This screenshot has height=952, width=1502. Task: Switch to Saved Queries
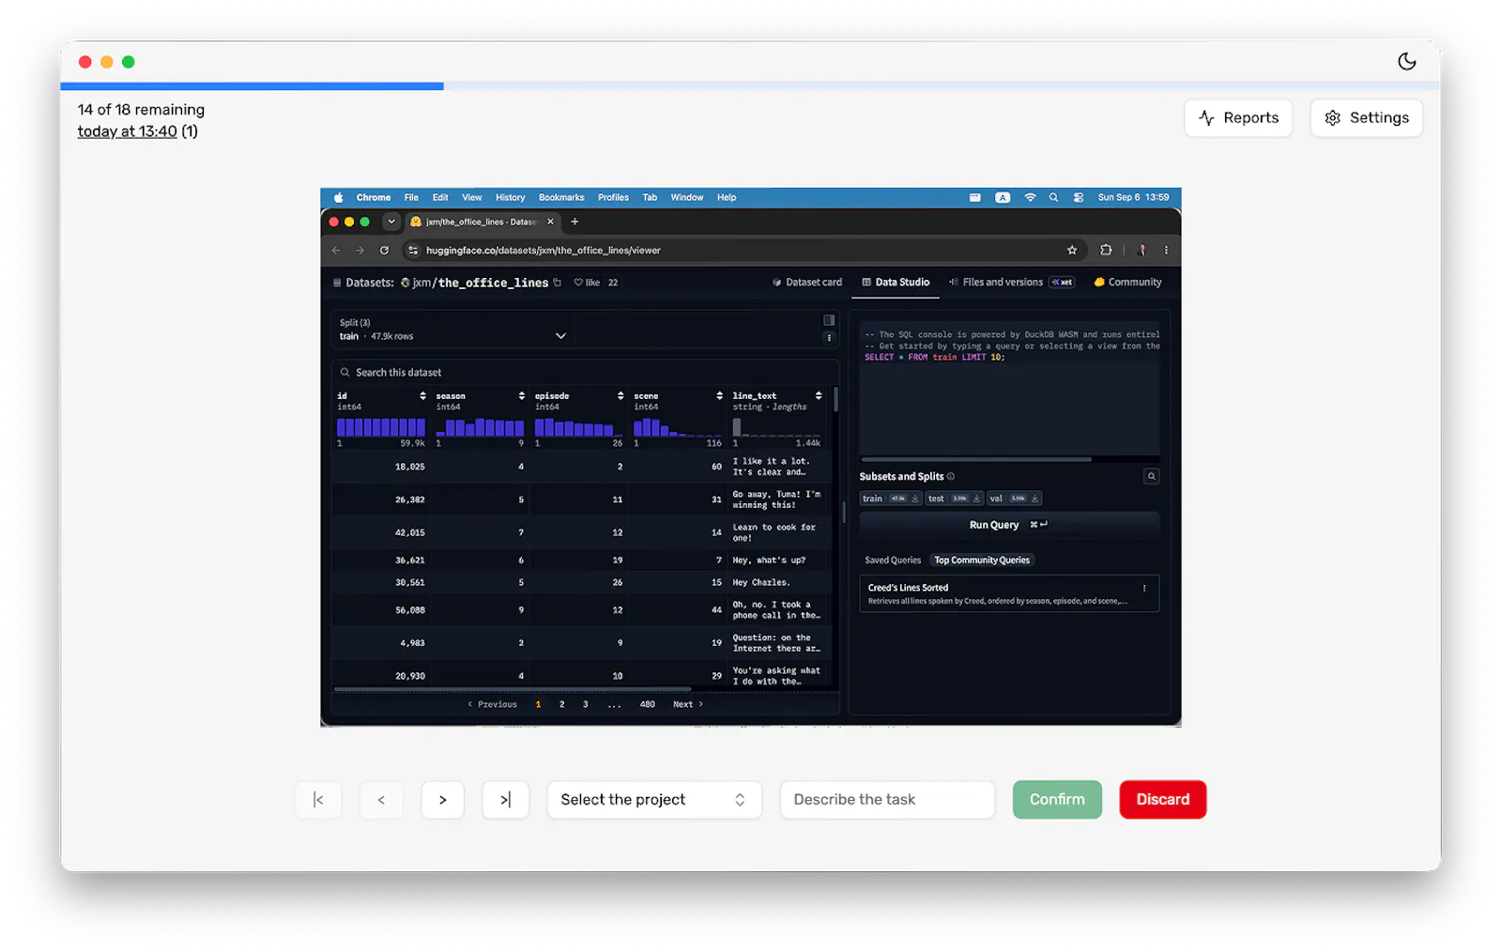893,560
